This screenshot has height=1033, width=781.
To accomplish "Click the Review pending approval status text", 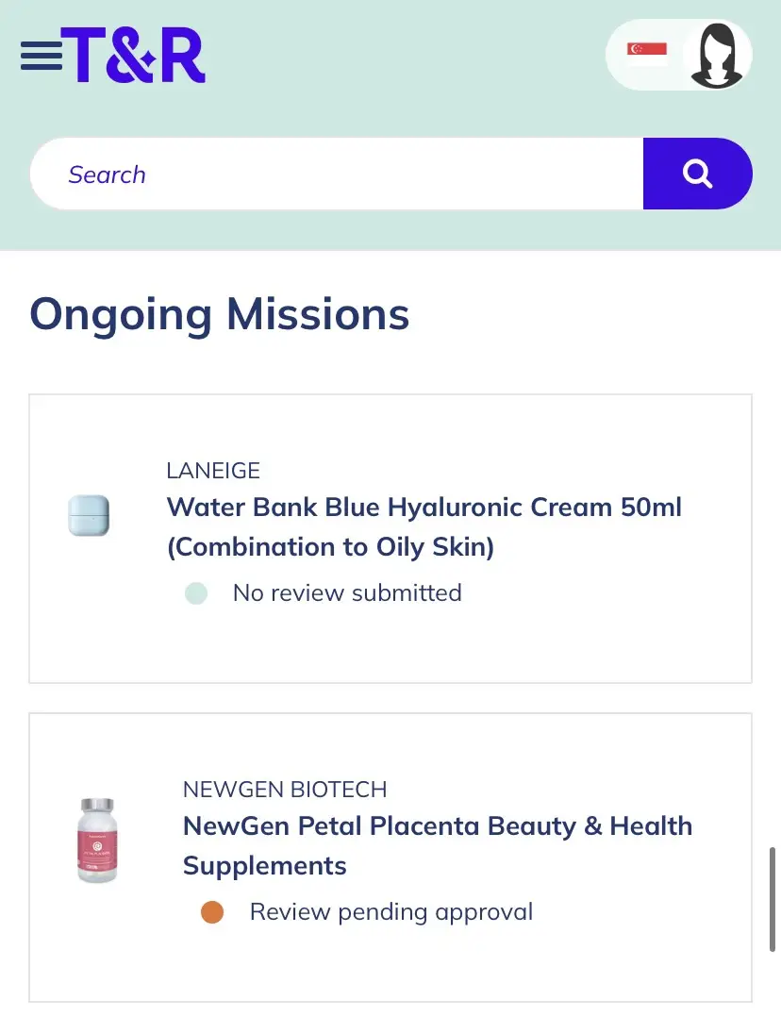I will click(390, 912).
